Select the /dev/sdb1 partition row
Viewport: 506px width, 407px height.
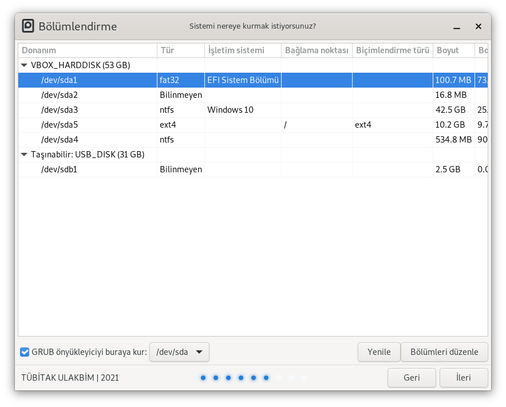(x=253, y=169)
